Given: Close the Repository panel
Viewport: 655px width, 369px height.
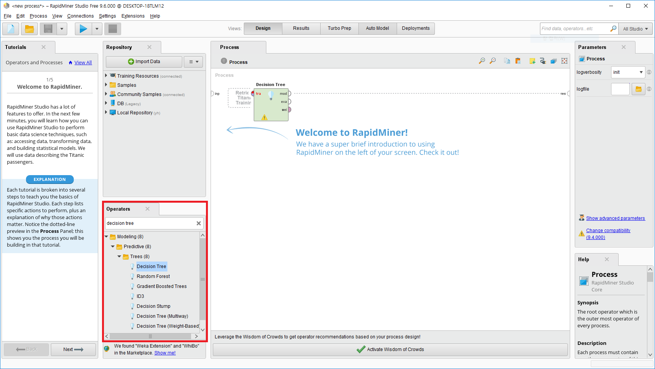Looking at the screenshot, I should [x=149, y=47].
